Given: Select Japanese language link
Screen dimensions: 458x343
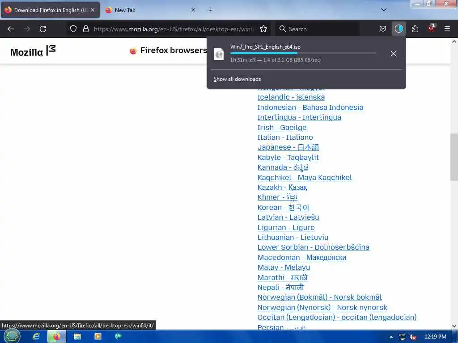Looking at the screenshot, I should 288,147.
